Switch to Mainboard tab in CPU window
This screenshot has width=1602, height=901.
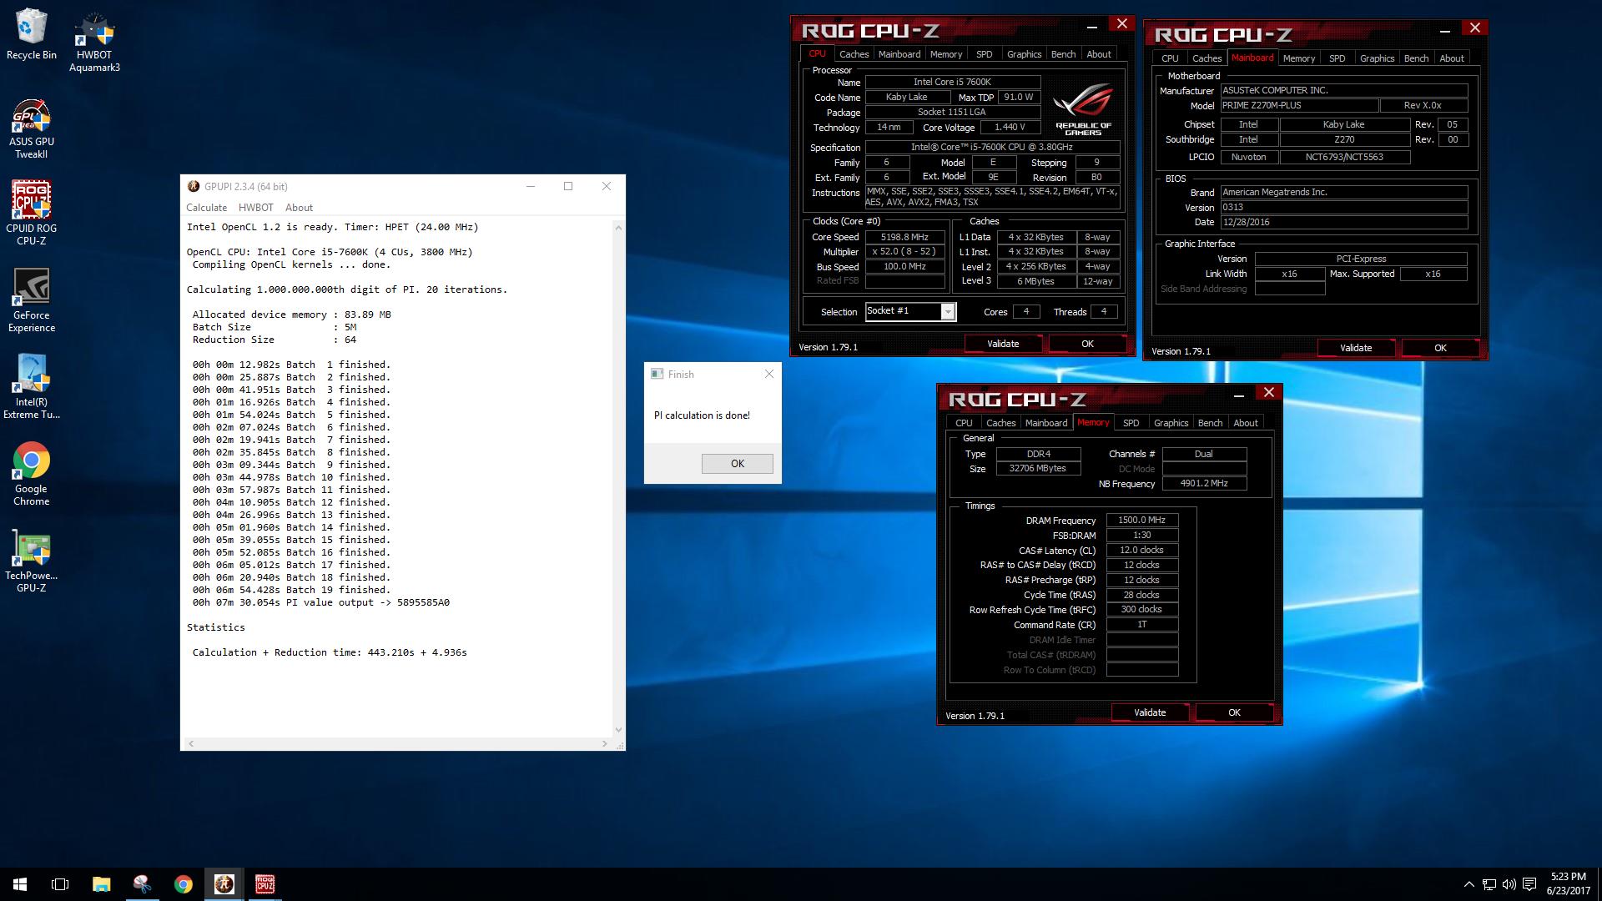coord(899,54)
